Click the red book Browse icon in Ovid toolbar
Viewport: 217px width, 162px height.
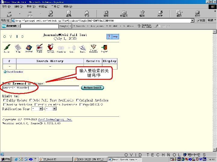tap(51, 48)
